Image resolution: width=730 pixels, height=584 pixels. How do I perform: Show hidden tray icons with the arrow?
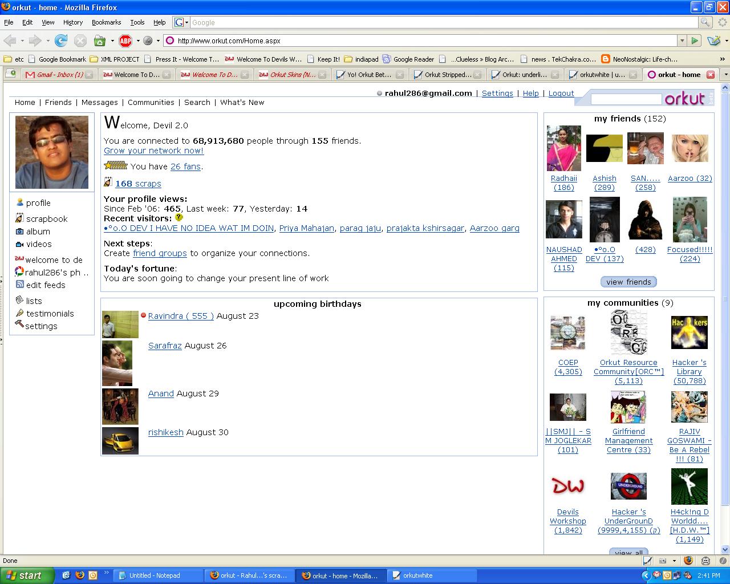[646, 575]
